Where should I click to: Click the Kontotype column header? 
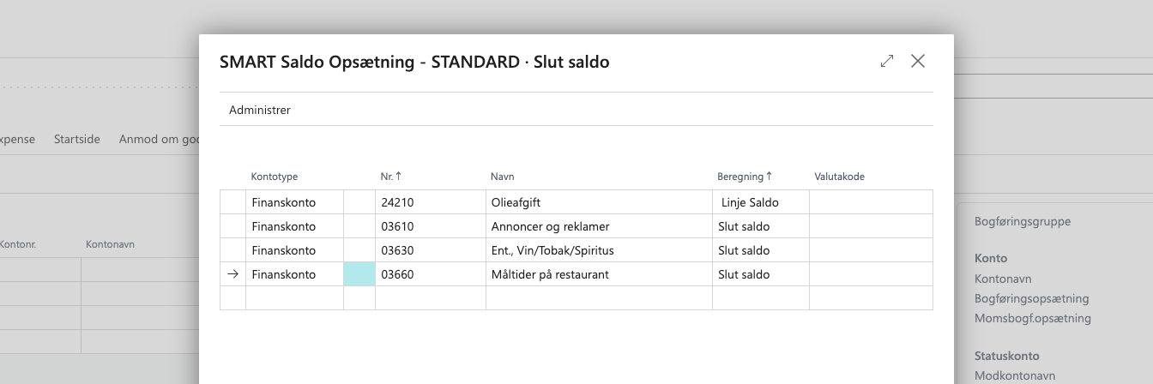point(275,177)
